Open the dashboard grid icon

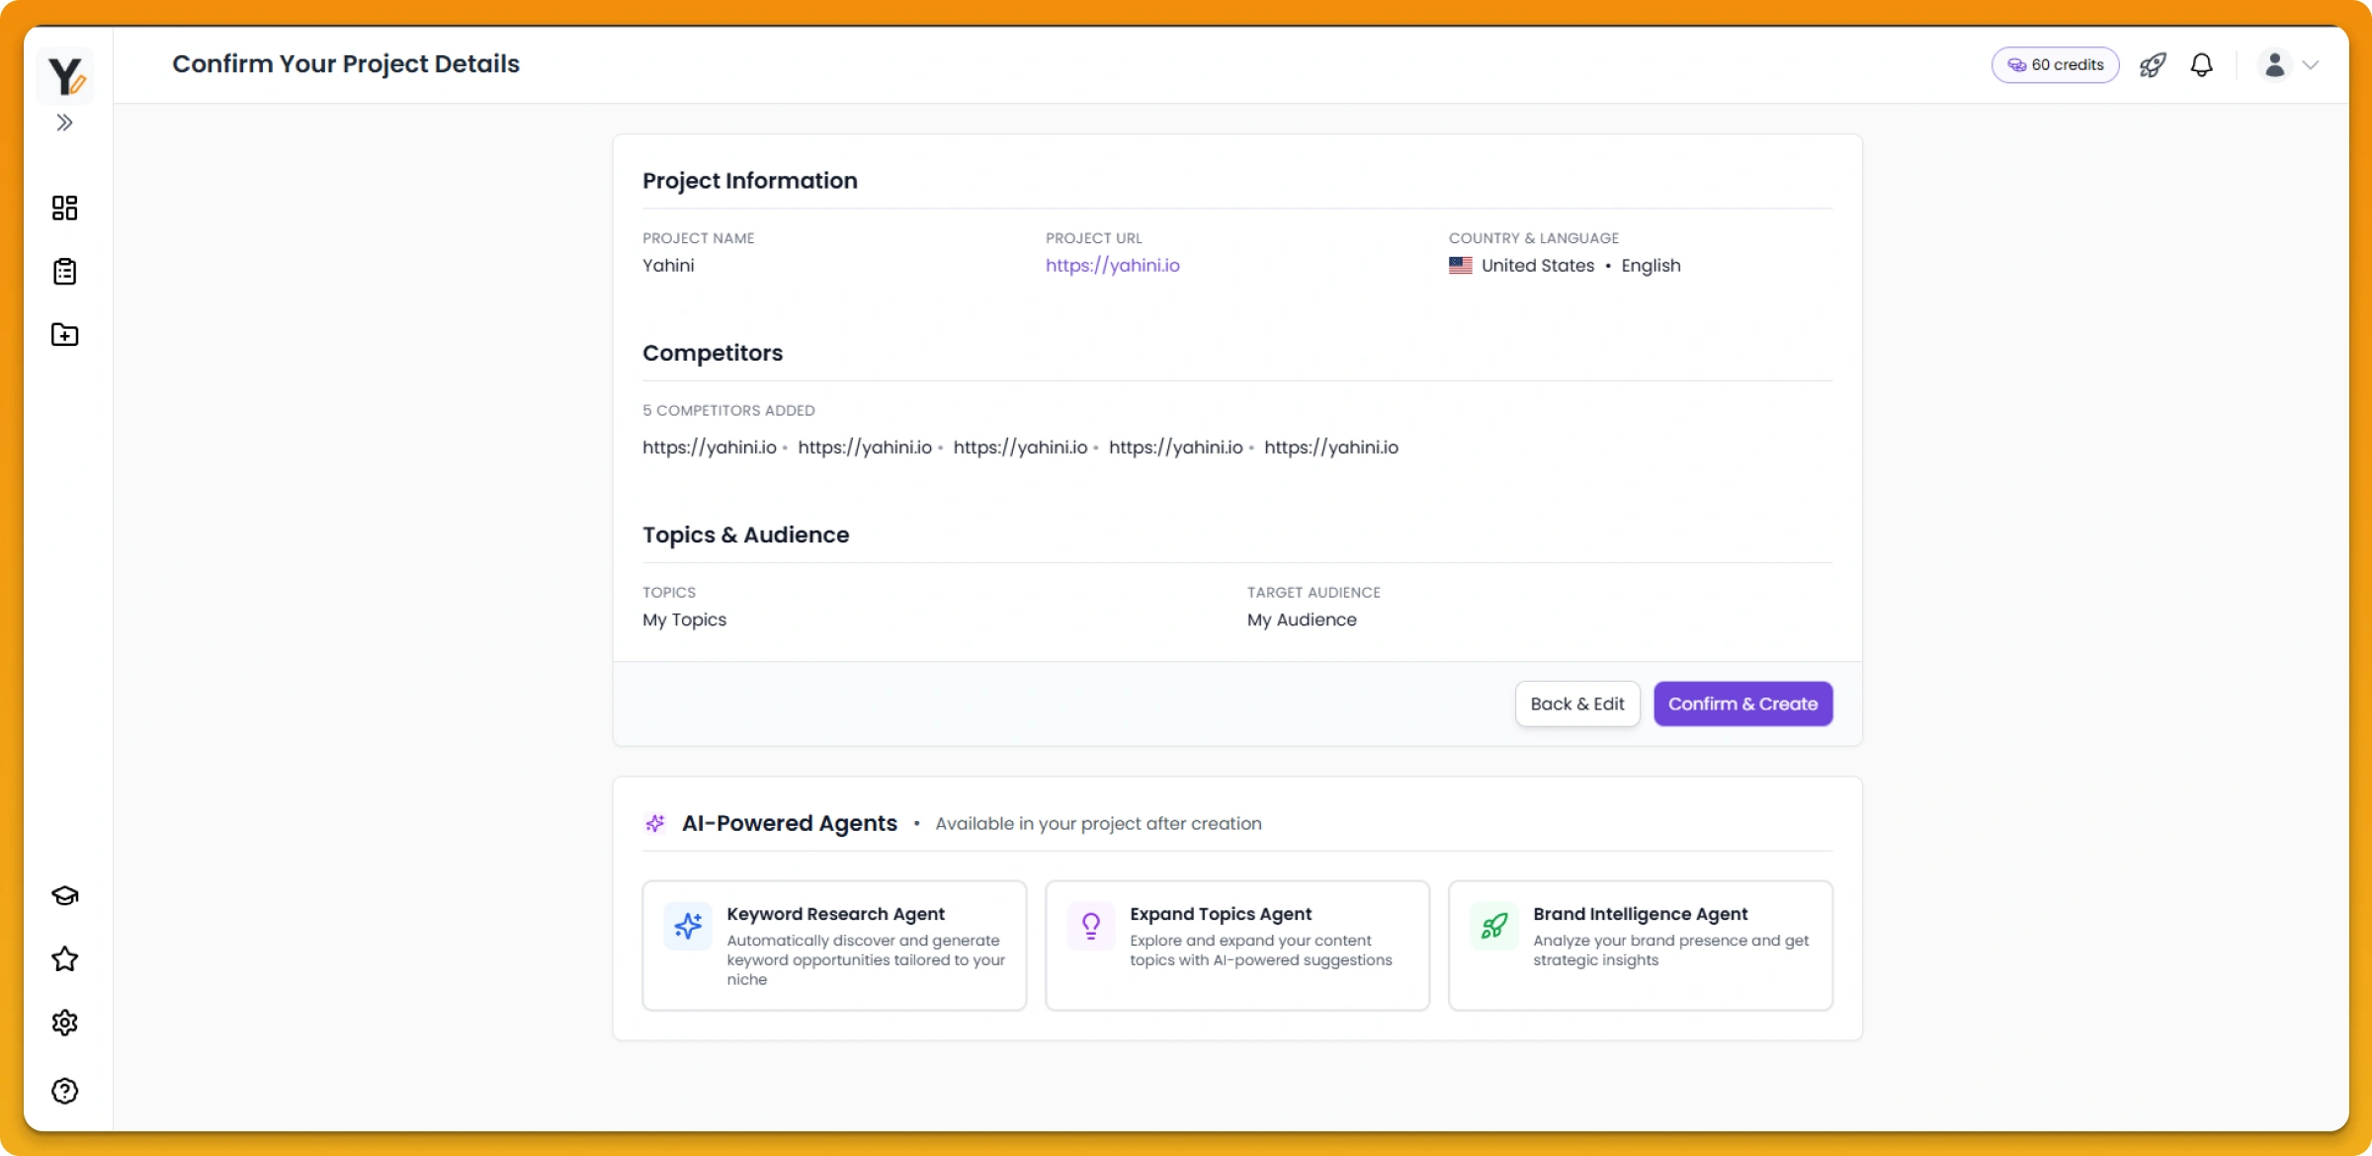tap(64, 207)
